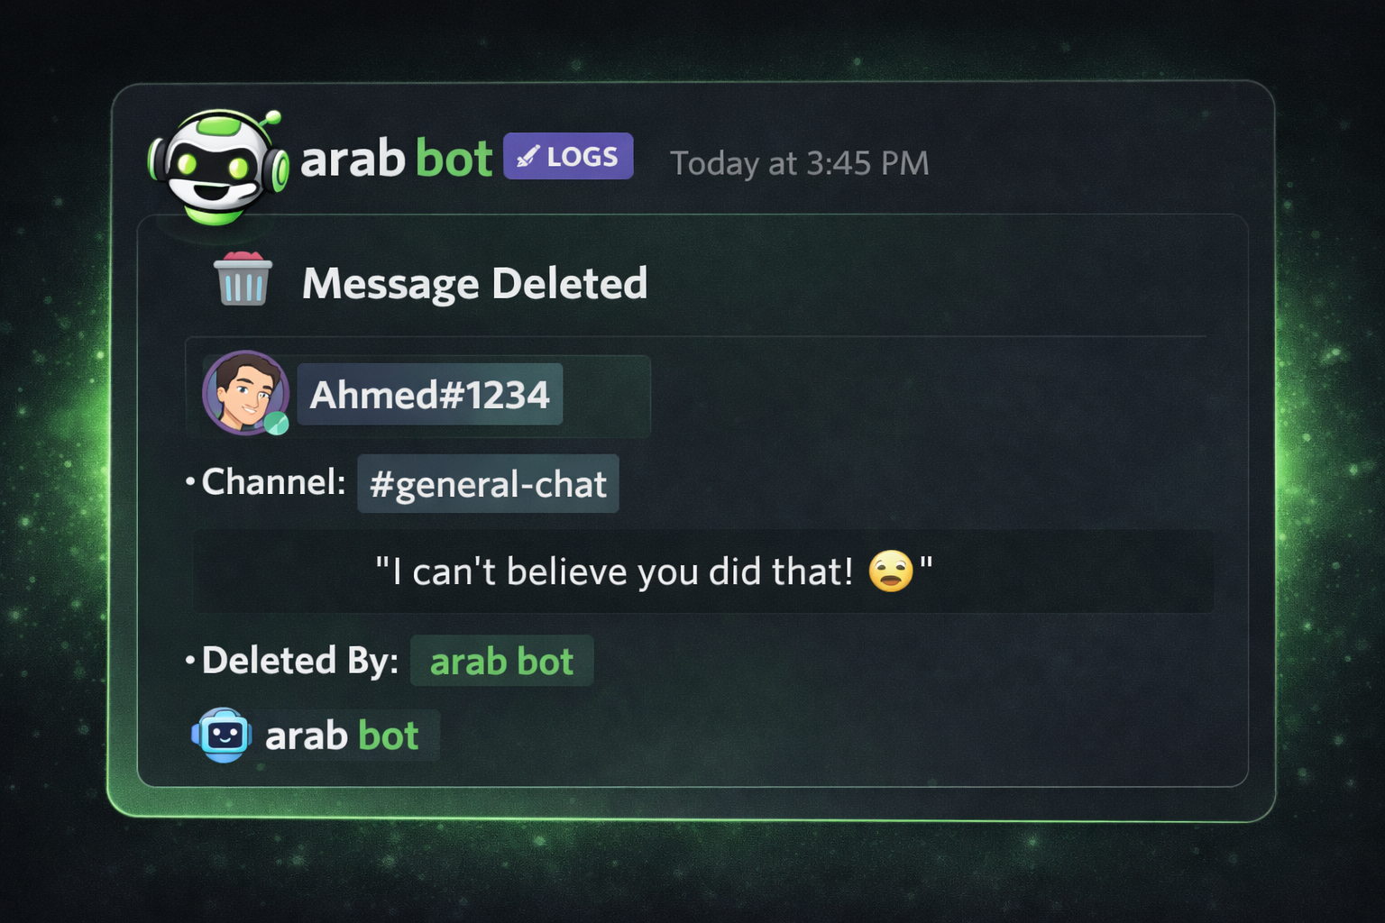Click the bullet before Channel label
Viewport: 1385px width, 923px height.
(x=189, y=482)
